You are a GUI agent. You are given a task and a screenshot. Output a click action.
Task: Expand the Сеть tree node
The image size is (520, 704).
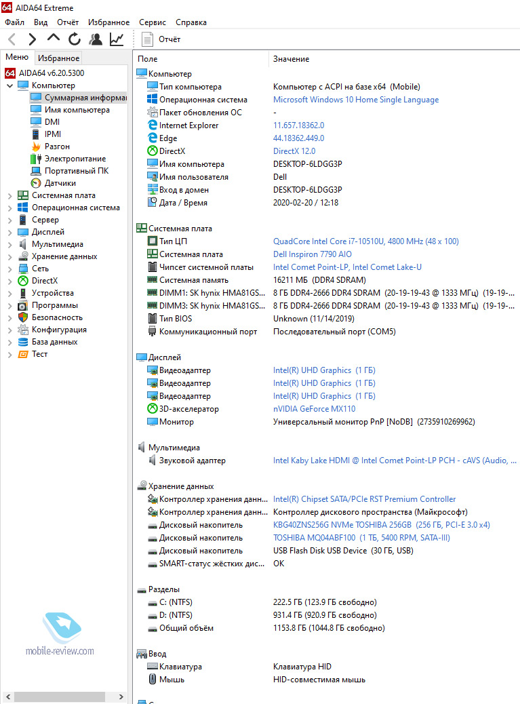pyautogui.click(x=10, y=269)
